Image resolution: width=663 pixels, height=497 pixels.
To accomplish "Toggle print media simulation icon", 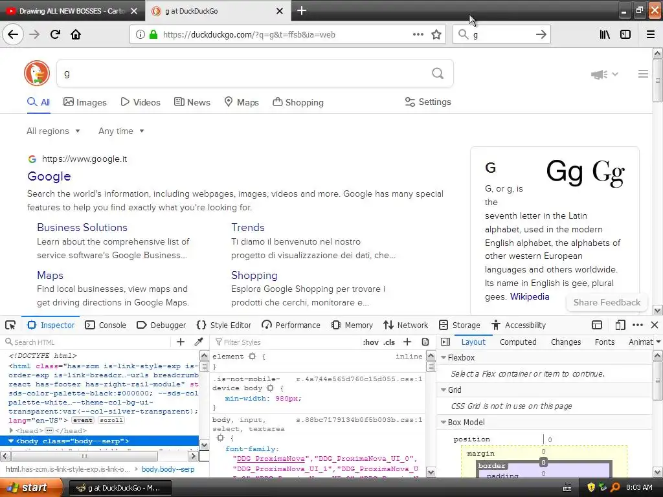I will pos(425,342).
